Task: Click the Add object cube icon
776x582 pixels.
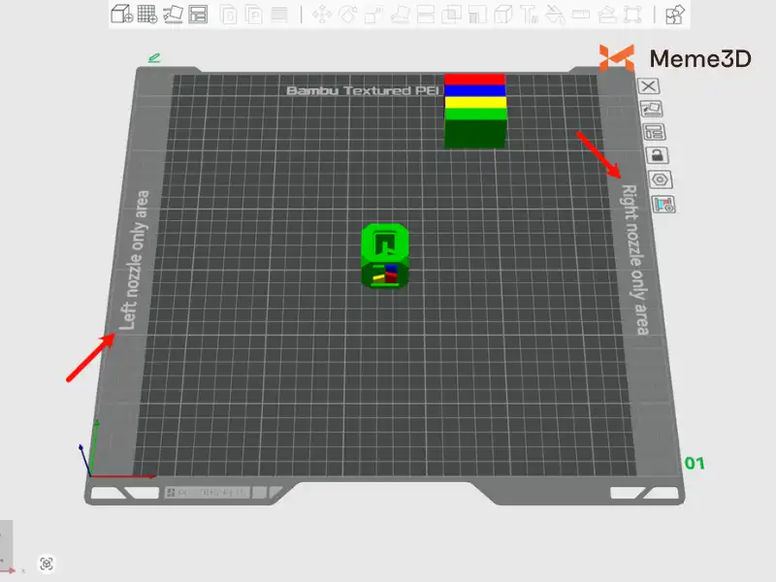Action: click(122, 14)
